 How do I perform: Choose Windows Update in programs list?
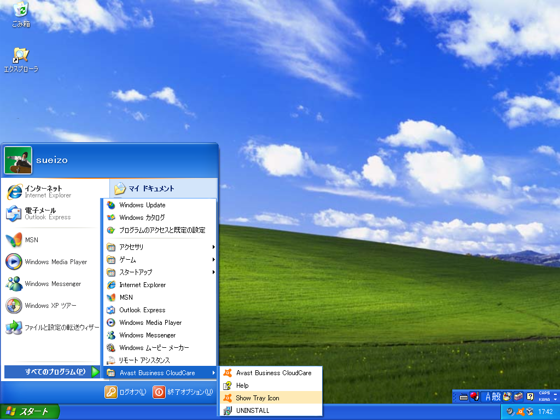pos(160,205)
